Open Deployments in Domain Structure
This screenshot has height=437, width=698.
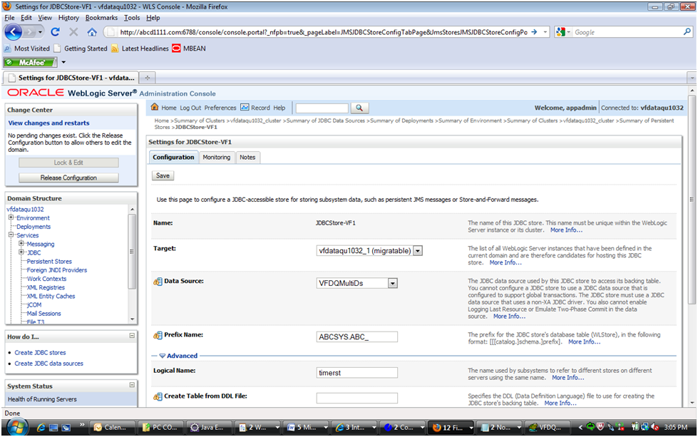34,227
